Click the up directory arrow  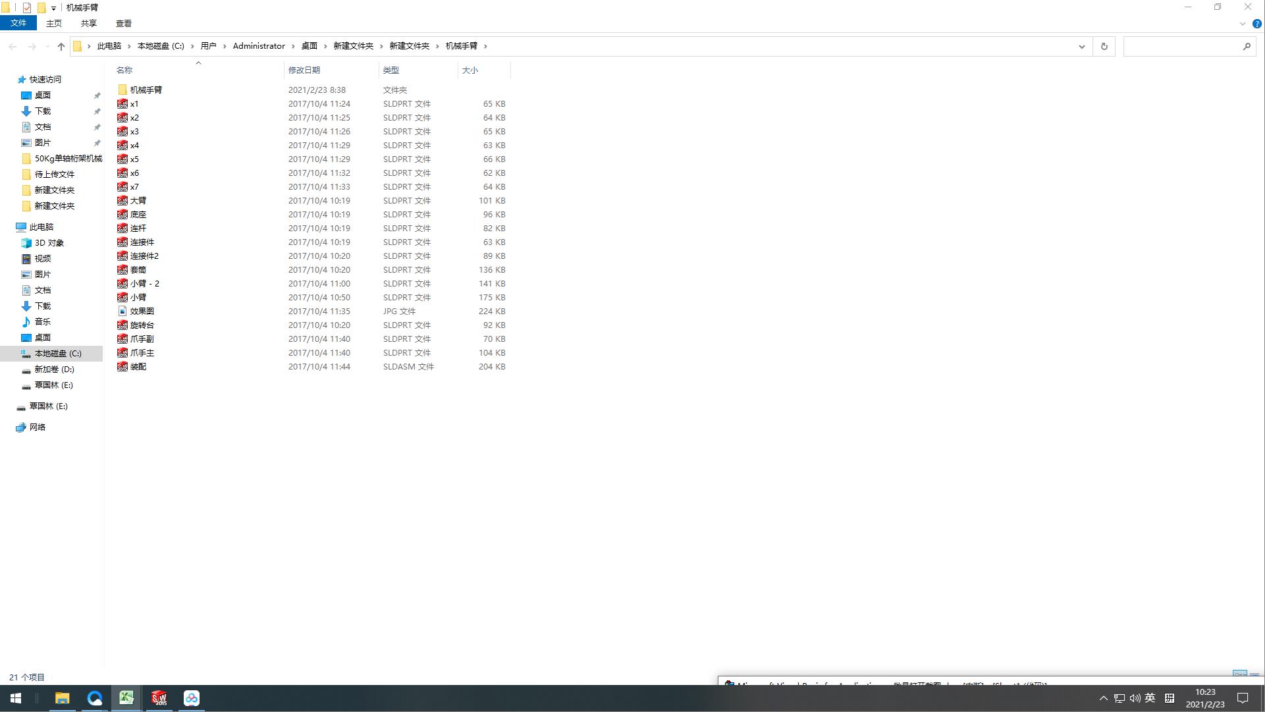tap(61, 46)
